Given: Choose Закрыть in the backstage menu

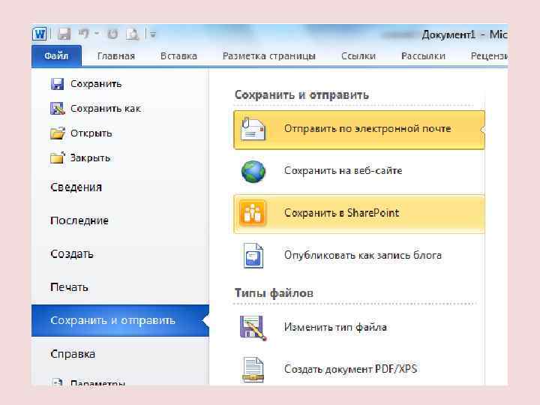Looking at the screenshot, I should pos(90,158).
